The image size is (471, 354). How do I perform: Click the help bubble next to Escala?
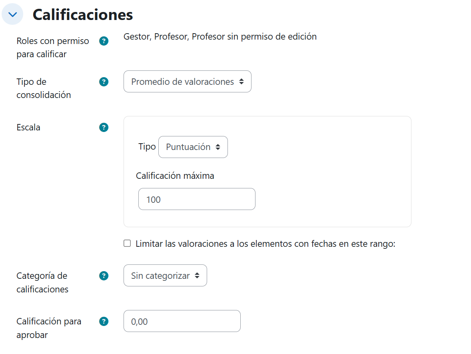[x=104, y=127]
